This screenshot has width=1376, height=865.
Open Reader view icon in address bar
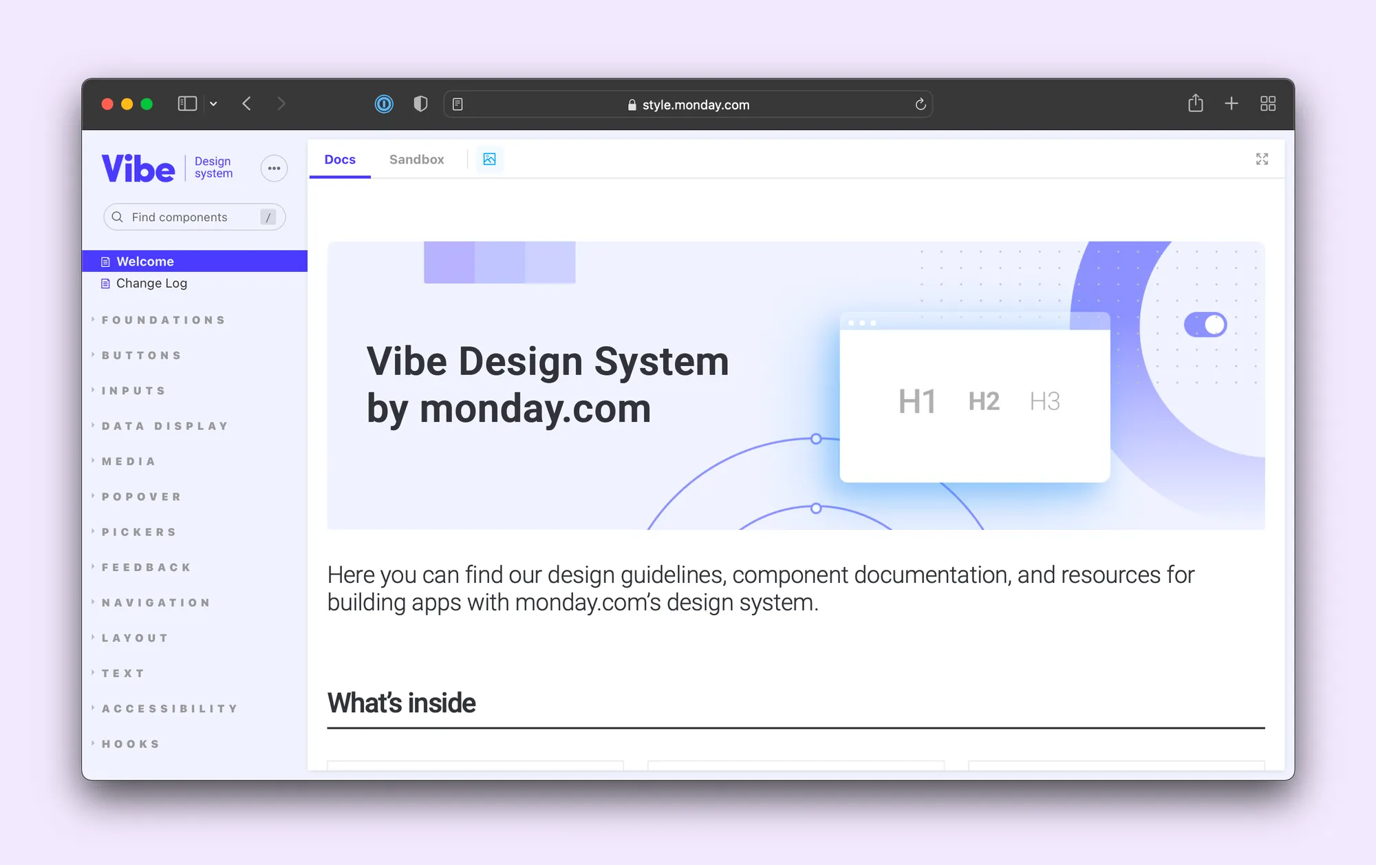pos(458,105)
